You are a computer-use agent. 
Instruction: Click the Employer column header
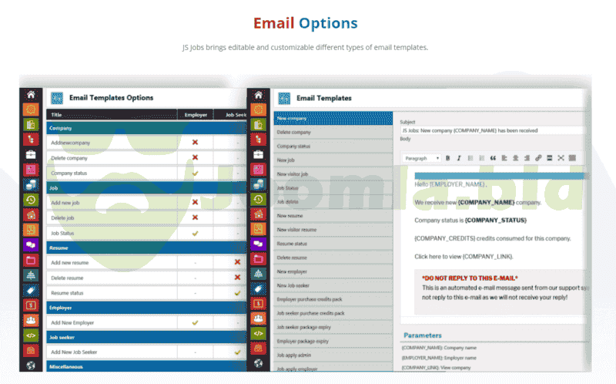[195, 115]
